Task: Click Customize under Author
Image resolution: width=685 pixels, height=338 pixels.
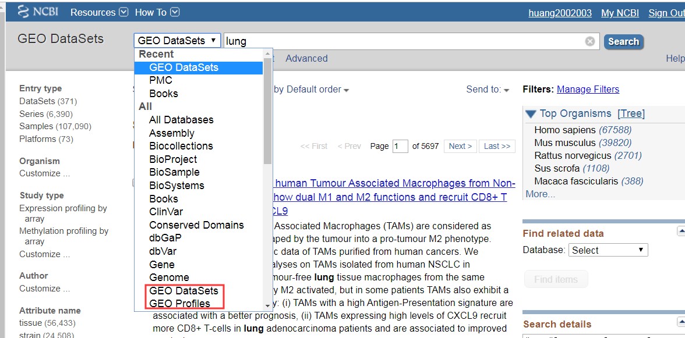Action: click(44, 289)
